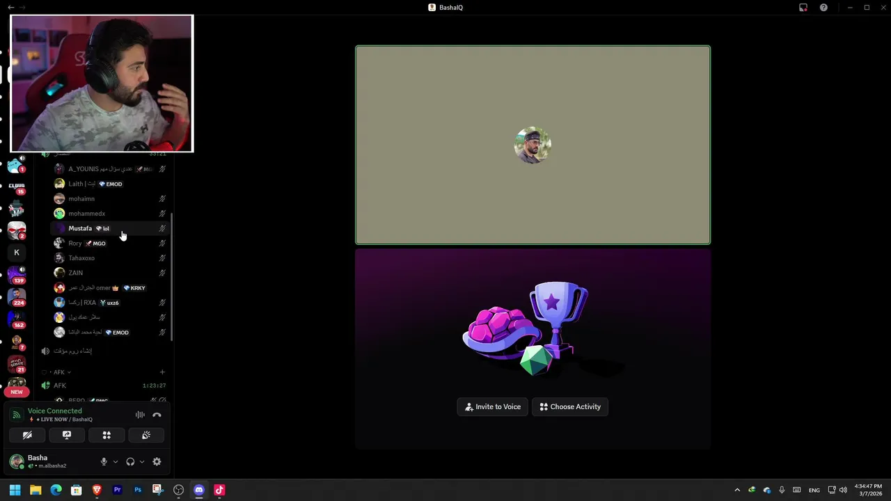The image size is (891, 501).
Task: Go forward with the top arrow
Action: 22,7
